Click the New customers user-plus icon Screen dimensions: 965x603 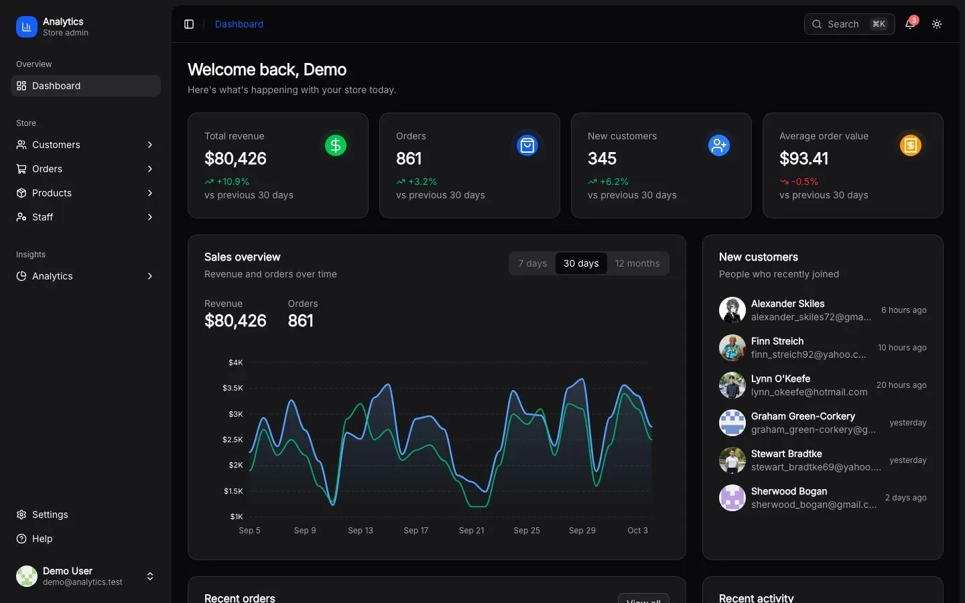pos(719,145)
